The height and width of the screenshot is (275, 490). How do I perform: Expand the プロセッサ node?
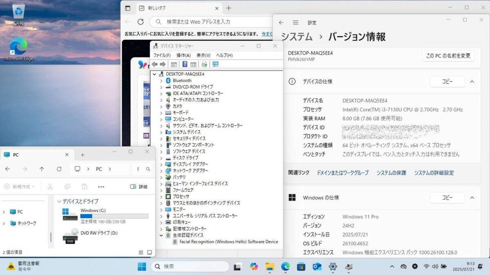(x=161, y=196)
